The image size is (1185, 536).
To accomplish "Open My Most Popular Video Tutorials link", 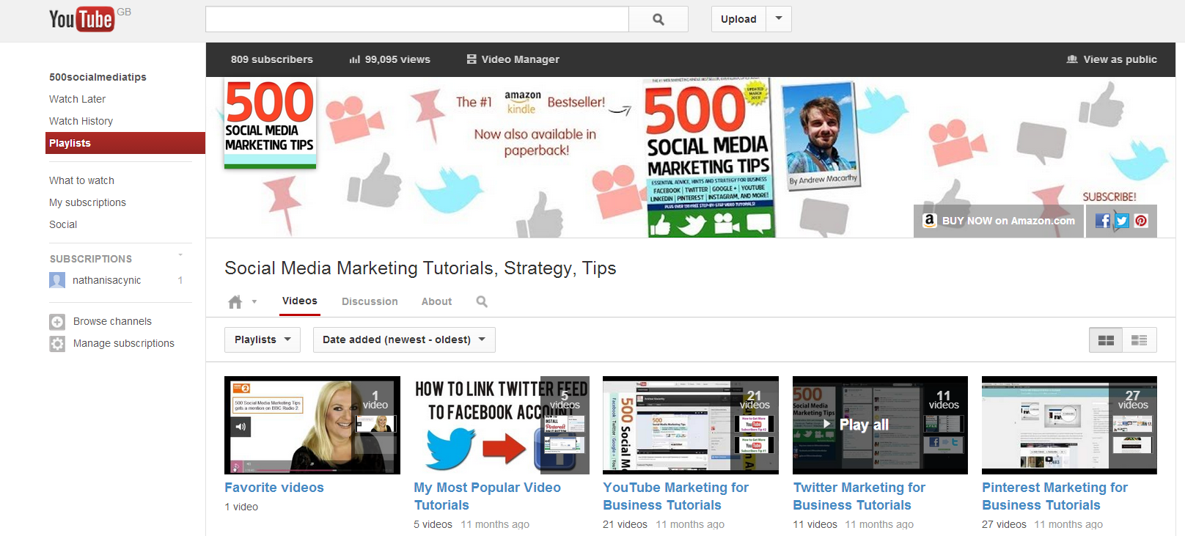I will [x=488, y=496].
